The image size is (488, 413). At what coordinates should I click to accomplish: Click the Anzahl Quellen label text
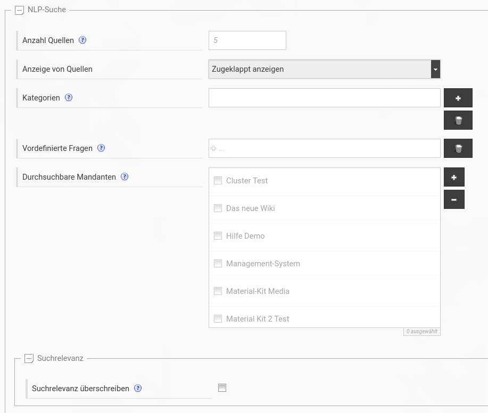[48, 40]
